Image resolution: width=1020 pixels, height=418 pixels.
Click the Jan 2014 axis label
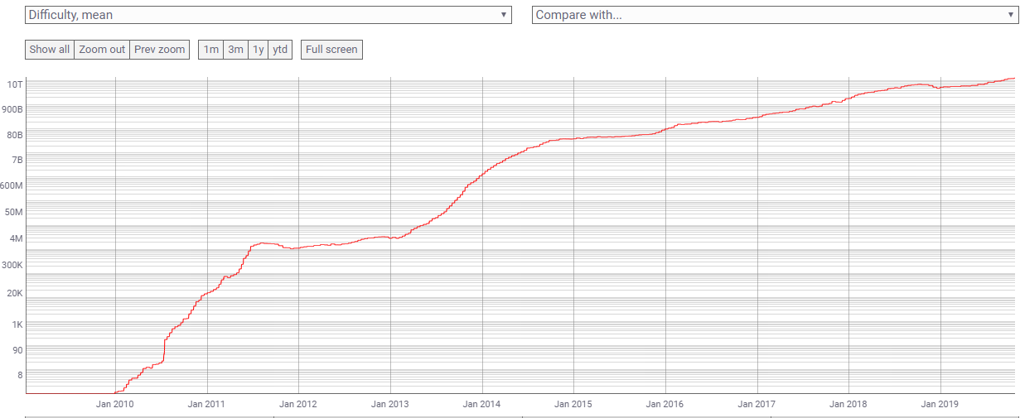point(481,404)
